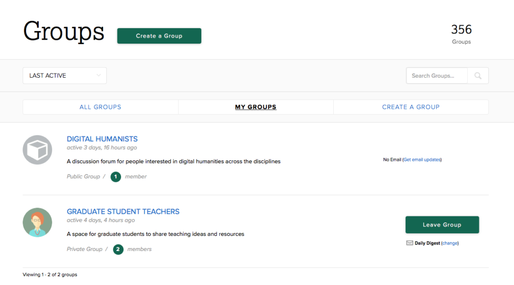Select the My Groups tab

[x=255, y=107]
